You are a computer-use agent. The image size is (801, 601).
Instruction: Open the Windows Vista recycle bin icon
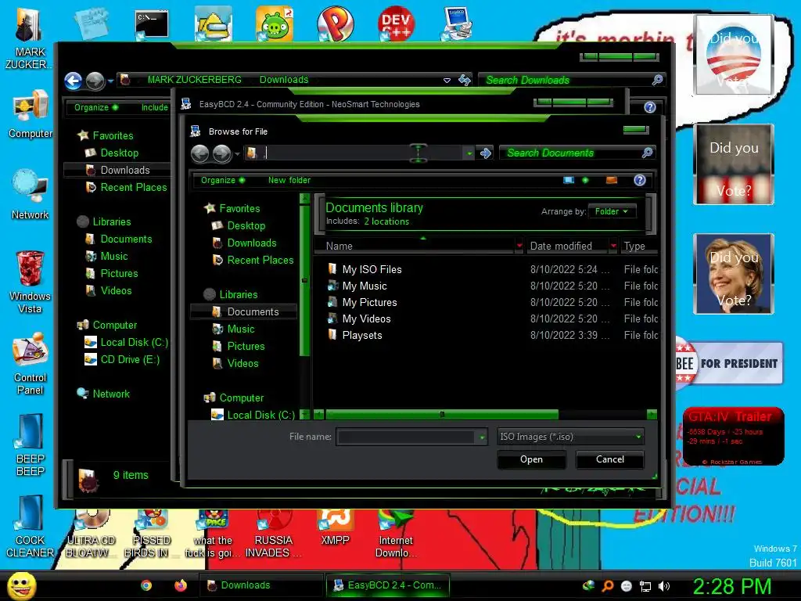pyautogui.click(x=30, y=282)
